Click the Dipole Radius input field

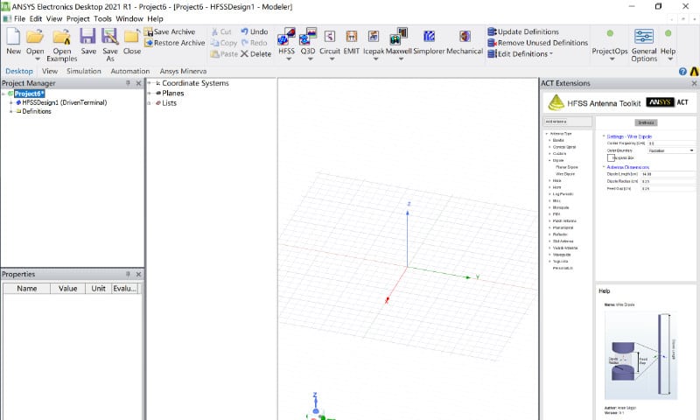668,181
